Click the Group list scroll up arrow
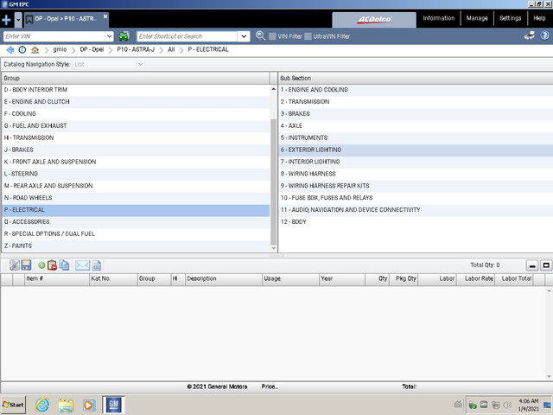The height and width of the screenshot is (415, 553). pyautogui.click(x=273, y=89)
